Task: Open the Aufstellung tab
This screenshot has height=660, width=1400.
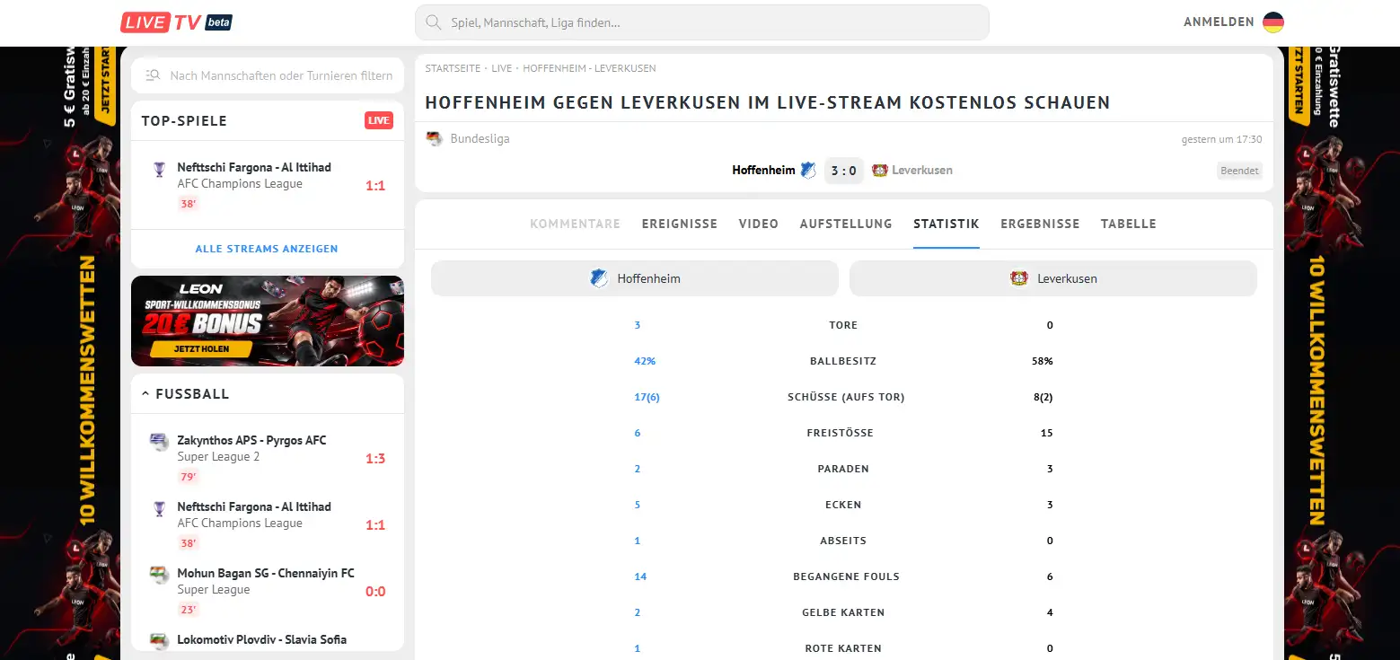Action: pyautogui.click(x=846, y=224)
